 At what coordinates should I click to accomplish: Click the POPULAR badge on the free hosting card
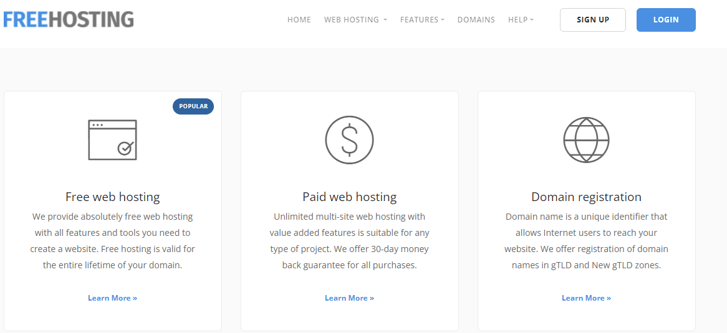(193, 106)
